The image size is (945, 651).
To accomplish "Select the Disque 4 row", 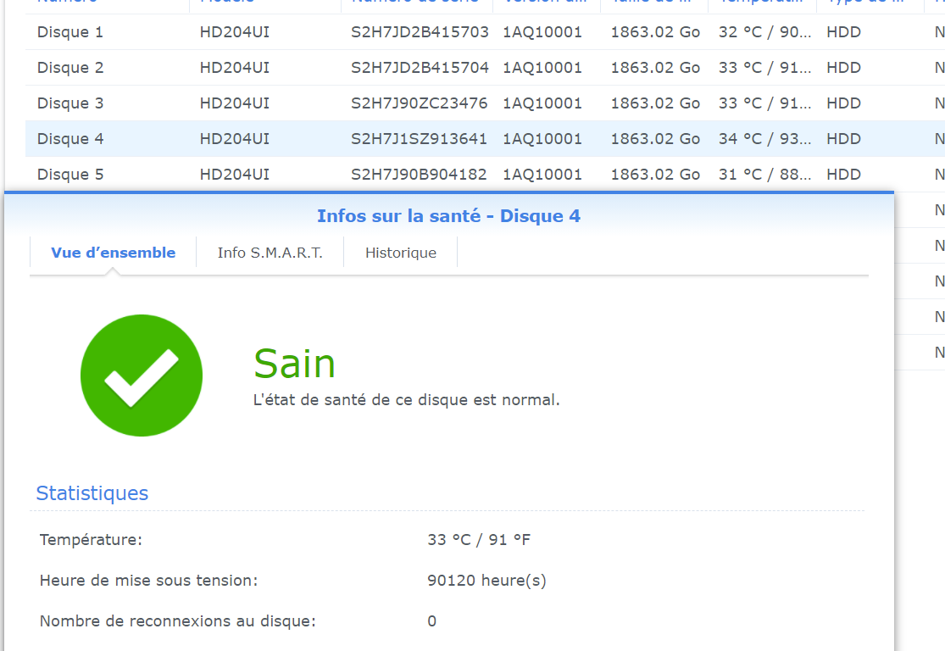I will pyautogui.click(x=485, y=139).
